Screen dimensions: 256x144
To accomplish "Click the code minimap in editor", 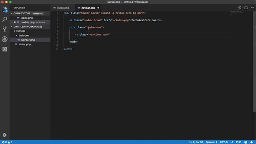I will [x=237, y=13].
